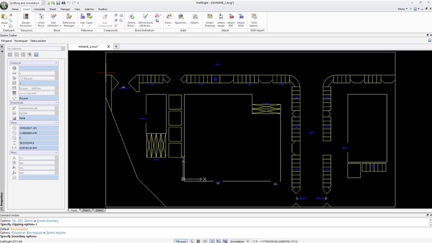Open the Menu dropdown at top right
The width and height of the screenshot is (432, 243).
402,9
